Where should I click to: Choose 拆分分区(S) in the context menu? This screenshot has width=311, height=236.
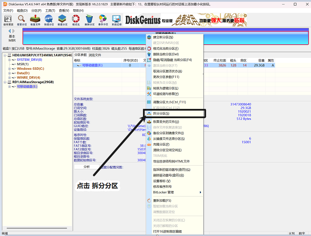[x=175, y=113]
